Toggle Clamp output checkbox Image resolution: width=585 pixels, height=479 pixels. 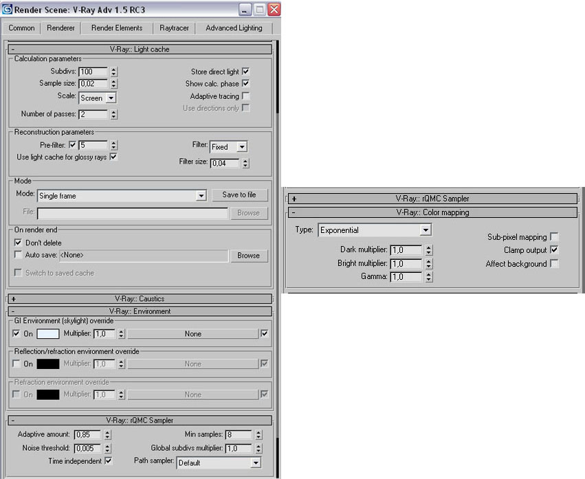tap(554, 250)
